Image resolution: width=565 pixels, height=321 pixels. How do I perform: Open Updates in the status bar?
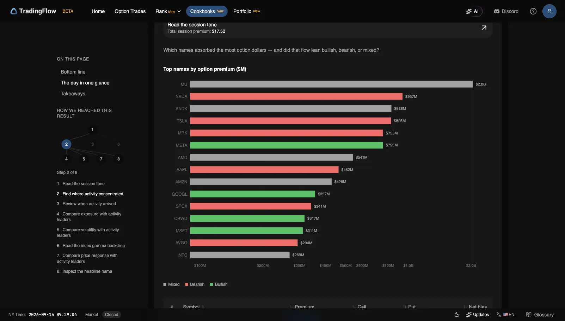(x=478, y=315)
